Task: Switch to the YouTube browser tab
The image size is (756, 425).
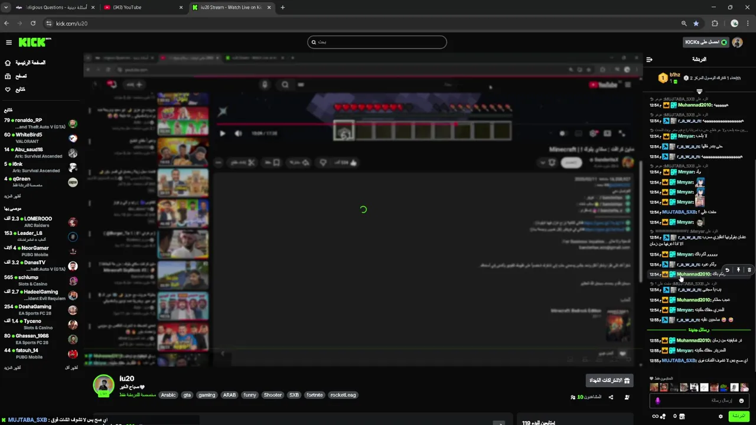Action: 142,7
